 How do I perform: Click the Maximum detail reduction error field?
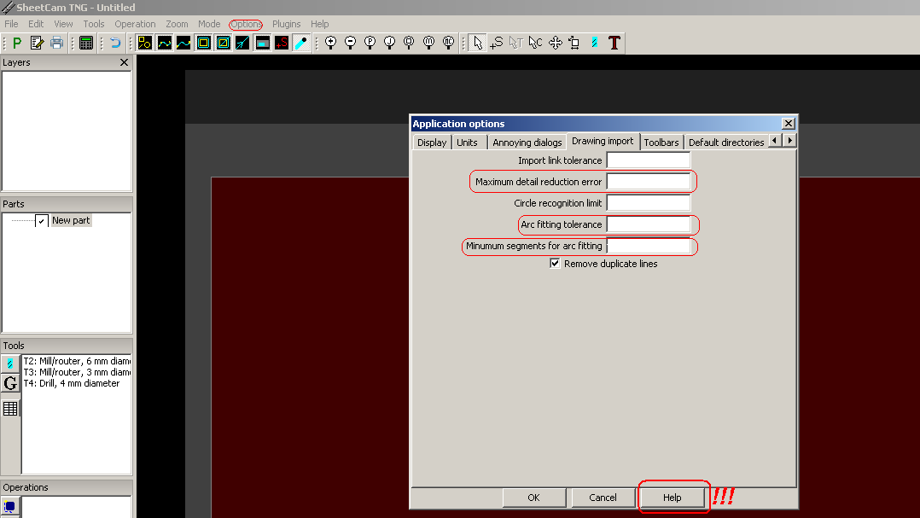coord(649,181)
